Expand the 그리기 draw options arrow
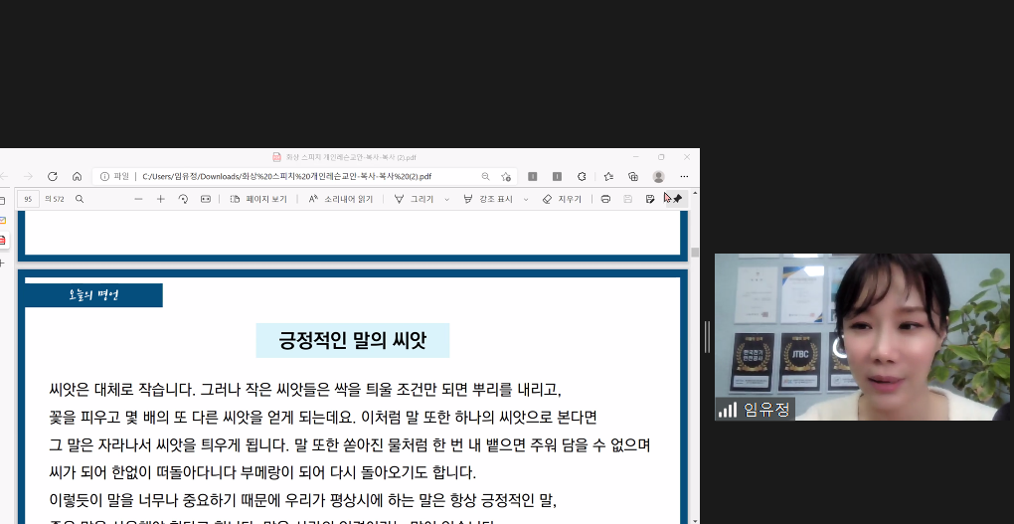Image resolution: width=1014 pixels, height=524 pixels. coord(446,199)
